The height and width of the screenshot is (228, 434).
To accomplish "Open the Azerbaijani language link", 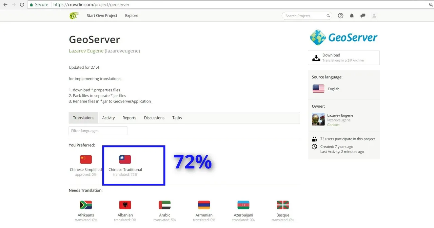I will (243, 215).
